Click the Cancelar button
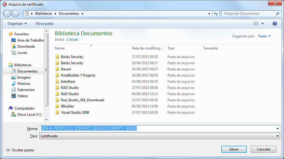This screenshot has height=159, width=284. (263, 149)
